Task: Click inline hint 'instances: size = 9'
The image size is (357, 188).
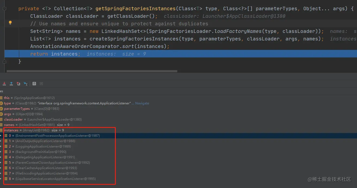Action: [x=116, y=54]
